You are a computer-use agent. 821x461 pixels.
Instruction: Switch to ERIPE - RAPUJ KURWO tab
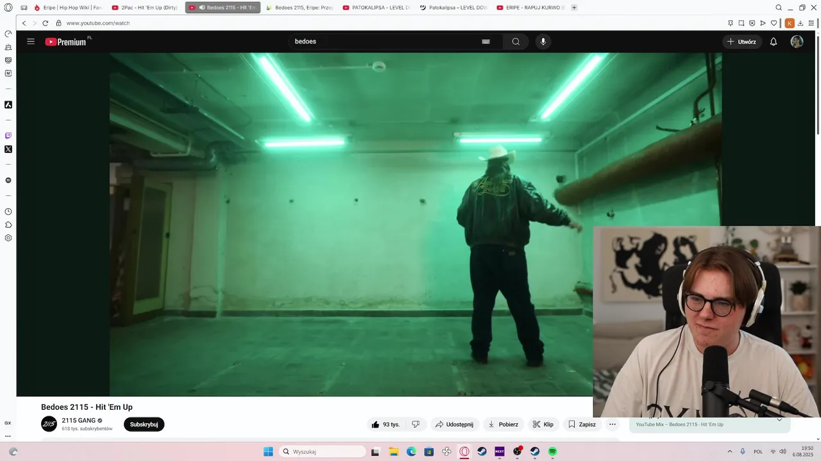[530, 8]
